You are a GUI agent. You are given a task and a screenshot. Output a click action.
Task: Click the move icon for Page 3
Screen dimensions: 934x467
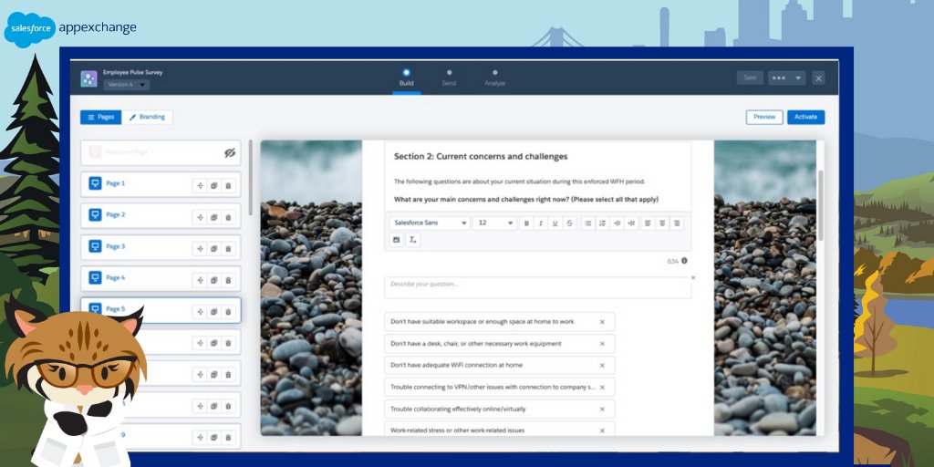(x=200, y=248)
